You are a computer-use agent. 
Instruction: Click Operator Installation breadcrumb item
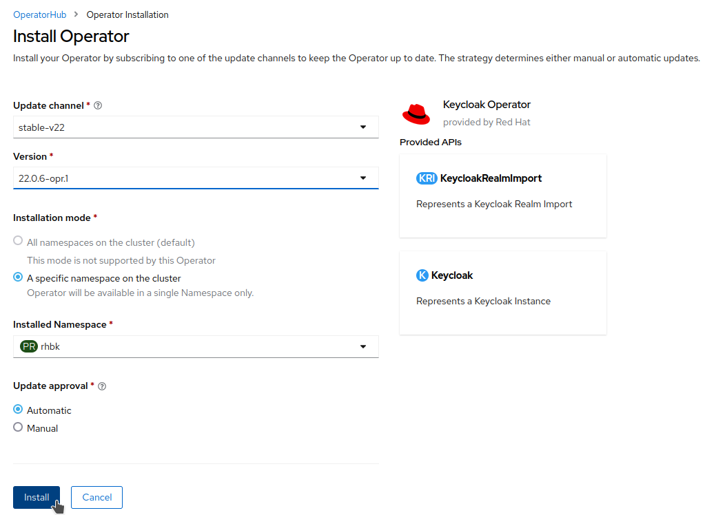tap(127, 14)
